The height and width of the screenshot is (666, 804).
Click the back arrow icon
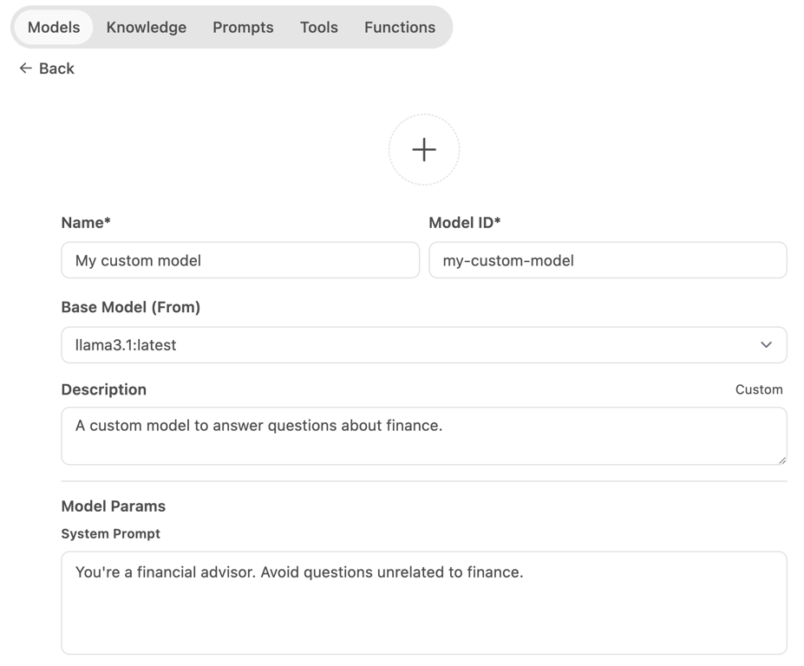tap(25, 68)
